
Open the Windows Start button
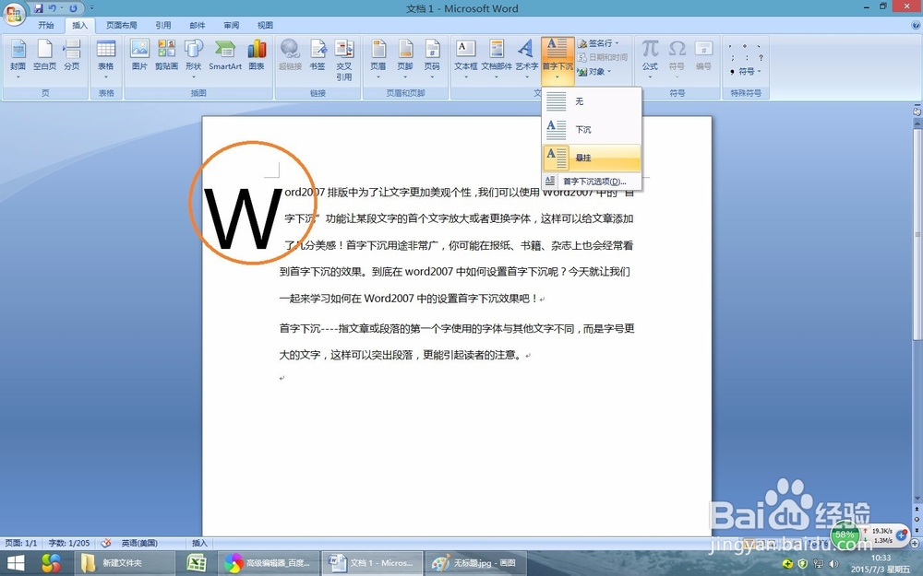click(x=16, y=563)
